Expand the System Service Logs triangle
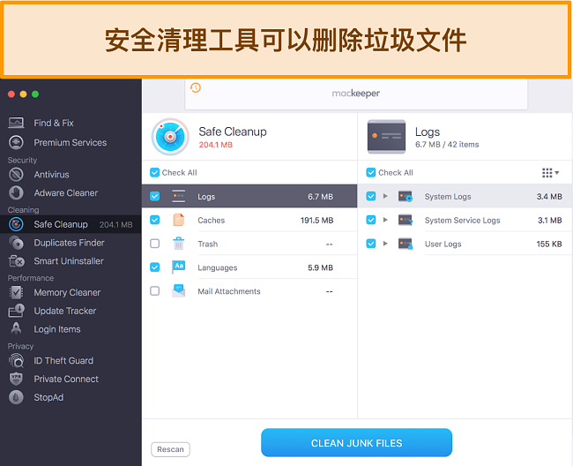Viewport: 573px width, 466px height. pos(385,220)
